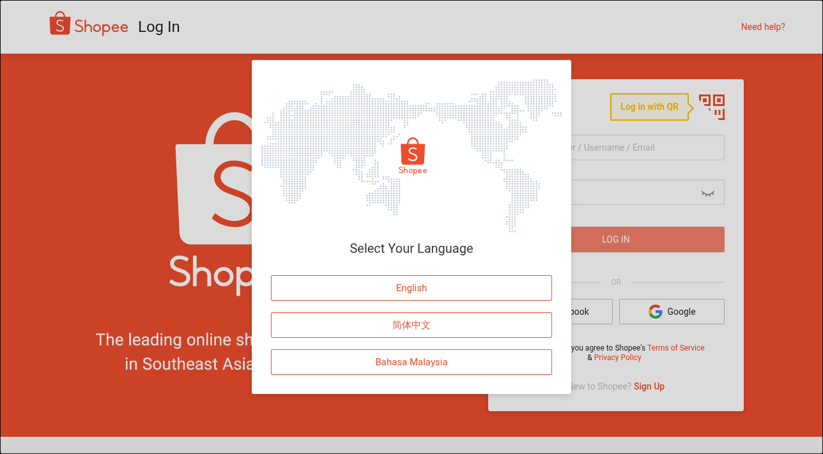The width and height of the screenshot is (823, 454).
Task: Open the Need help? link
Action: tap(763, 27)
